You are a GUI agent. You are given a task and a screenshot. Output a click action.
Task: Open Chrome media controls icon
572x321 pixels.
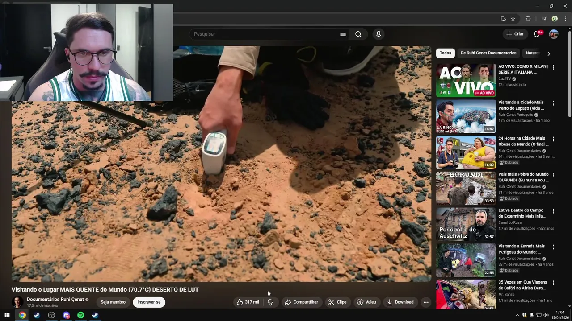[544, 19]
